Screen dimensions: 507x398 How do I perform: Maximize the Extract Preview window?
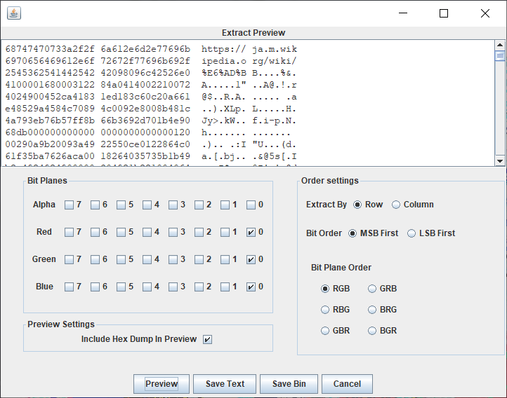pos(444,13)
